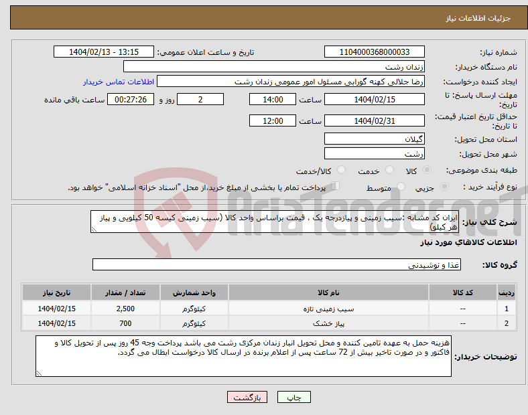Click the تعداد / مقدار column header

[125, 293]
